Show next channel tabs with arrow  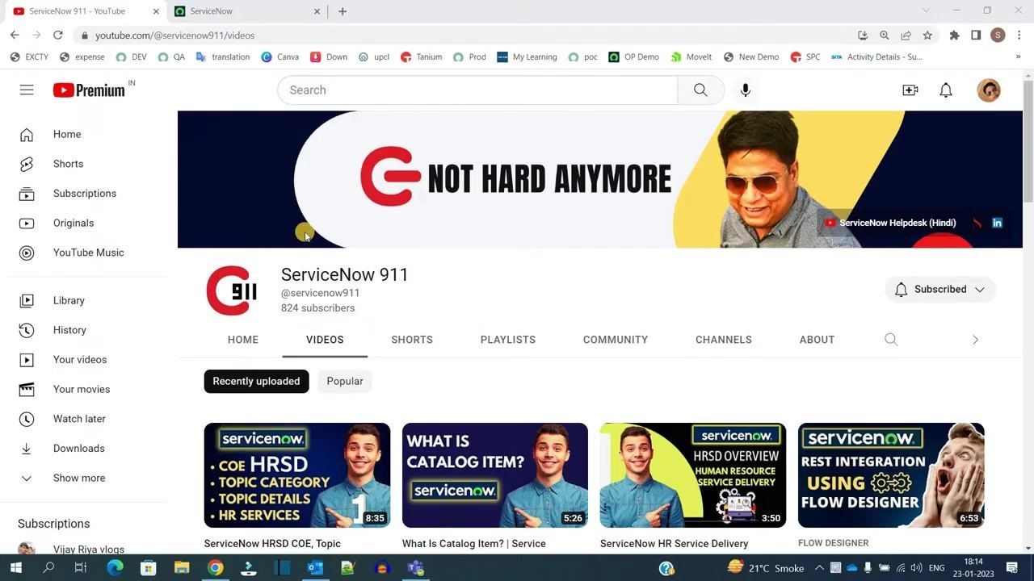click(975, 340)
